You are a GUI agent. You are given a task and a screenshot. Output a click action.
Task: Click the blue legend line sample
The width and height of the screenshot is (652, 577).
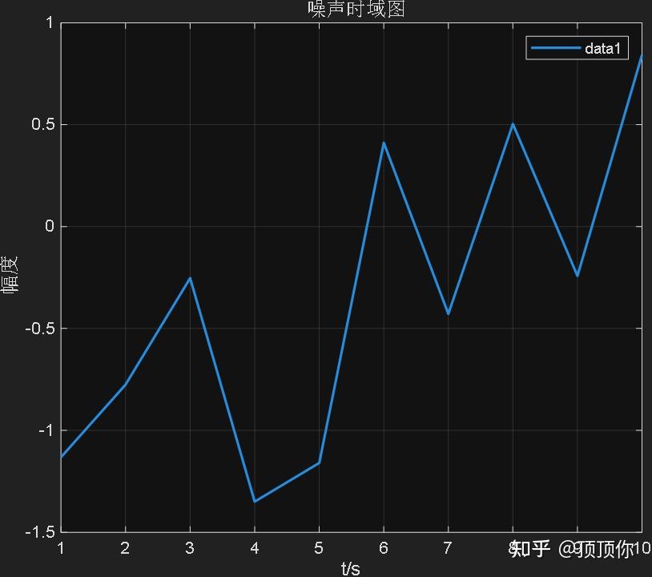556,48
